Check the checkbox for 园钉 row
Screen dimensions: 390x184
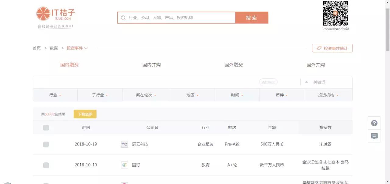[46, 165]
